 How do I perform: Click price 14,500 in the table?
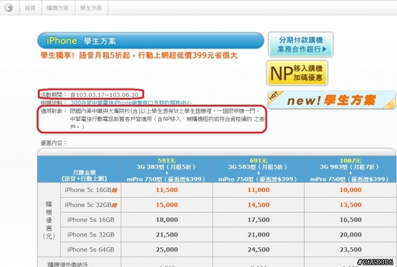258,205
